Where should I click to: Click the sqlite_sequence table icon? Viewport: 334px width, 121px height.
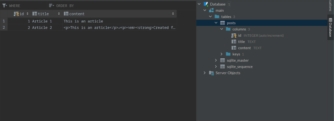[x=222, y=67]
